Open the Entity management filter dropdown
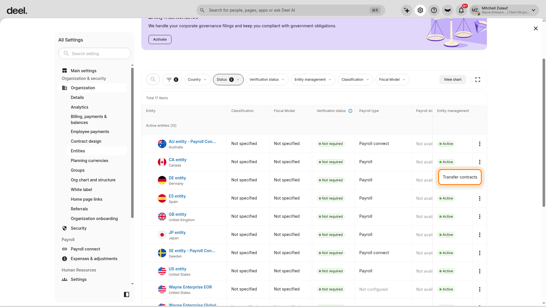Screen dimensions: 546x307 [313, 80]
